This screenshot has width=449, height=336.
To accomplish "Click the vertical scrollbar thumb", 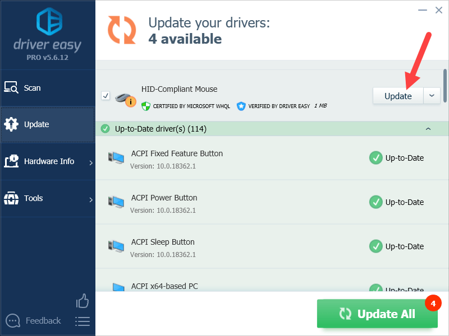I will (445, 86).
